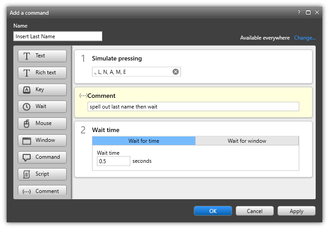Cancel the command dialog
Image resolution: width=329 pixels, height=229 pixels.
point(254,211)
